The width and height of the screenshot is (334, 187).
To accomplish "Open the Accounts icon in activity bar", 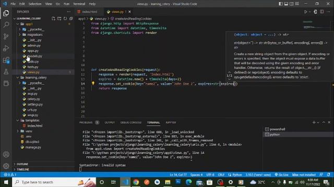I will coord(6,154).
